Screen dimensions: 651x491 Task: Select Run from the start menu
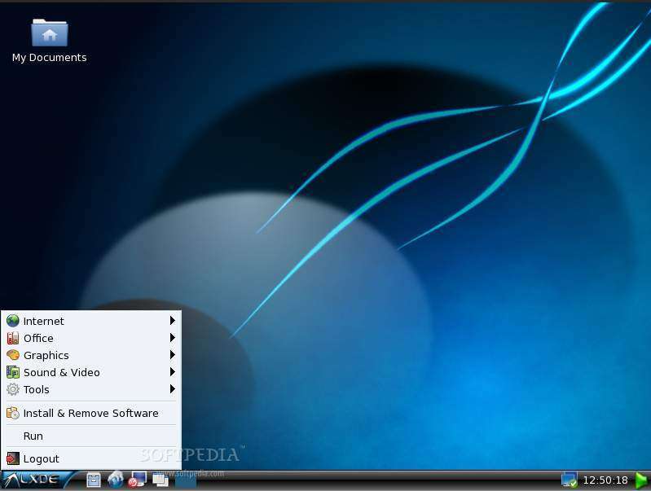91,436
